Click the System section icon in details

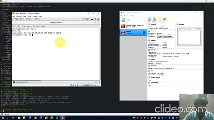149,31
